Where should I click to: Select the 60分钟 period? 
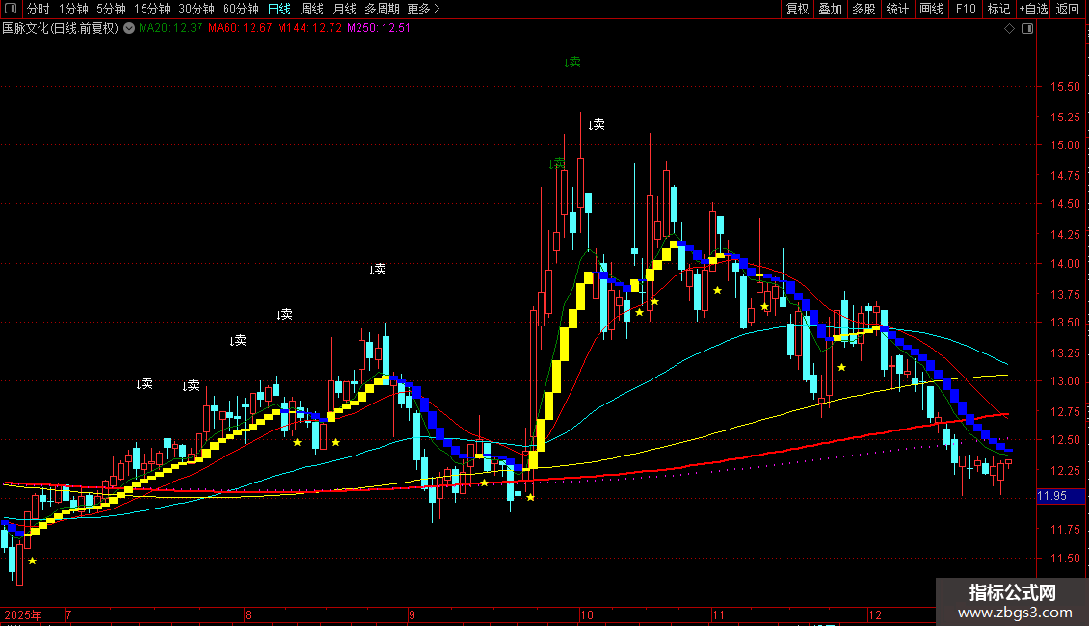click(241, 9)
